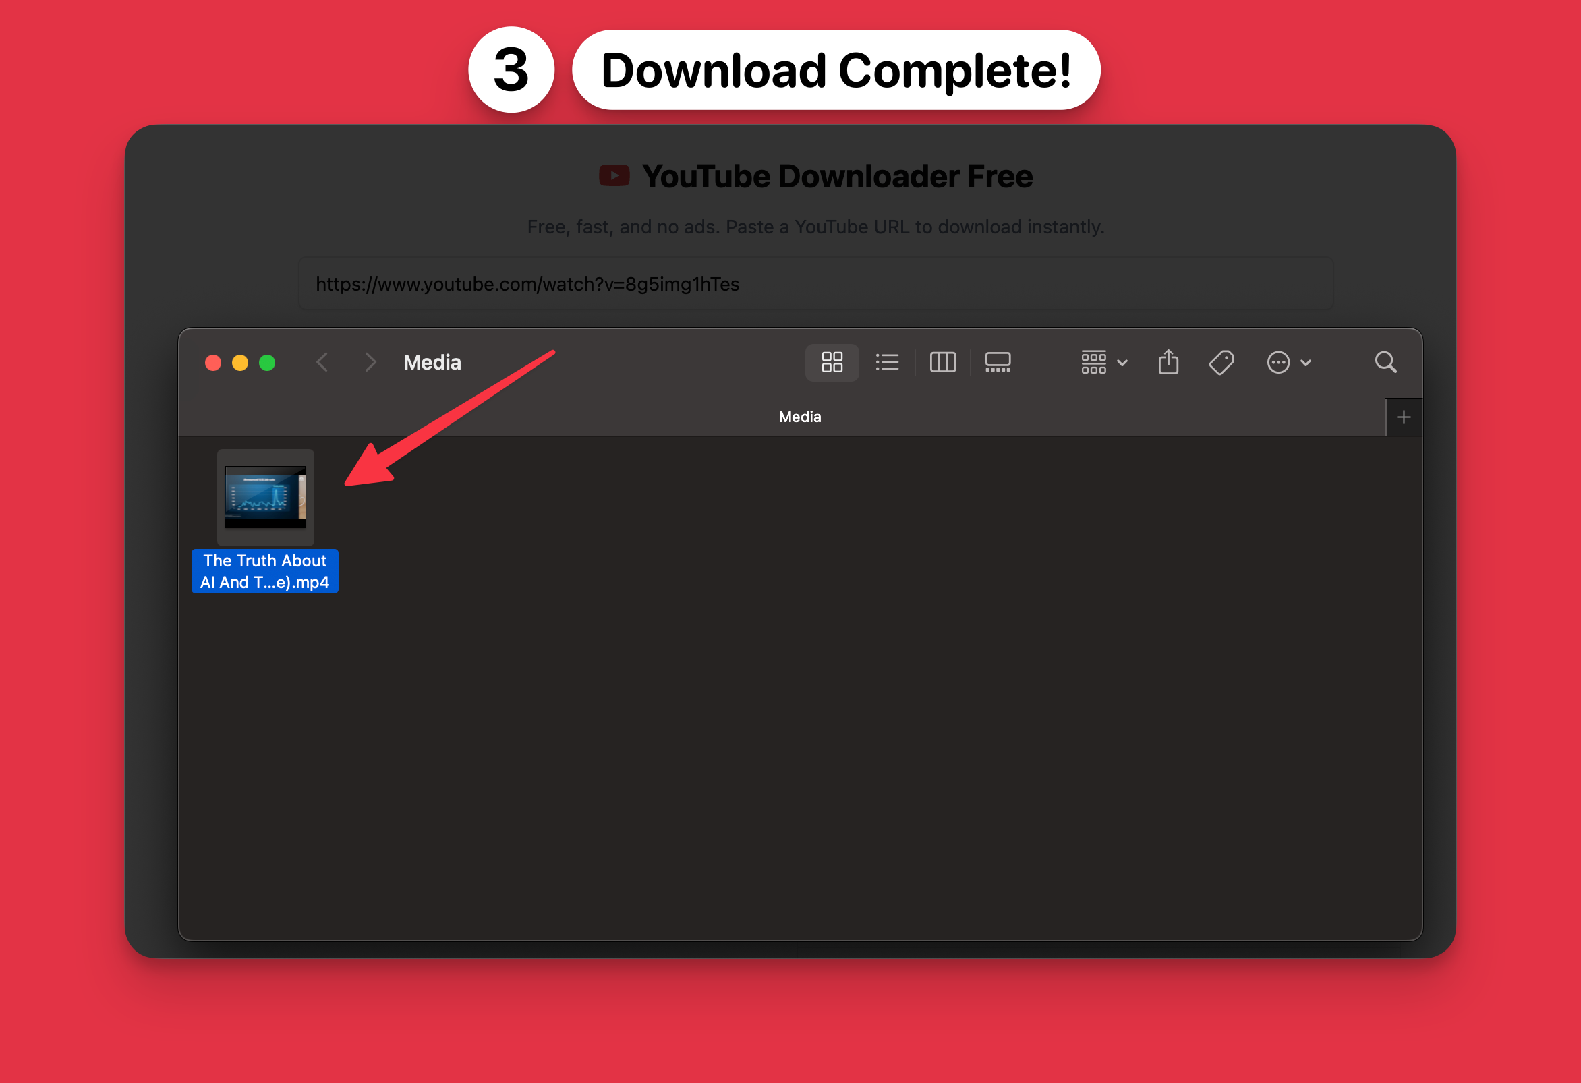This screenshot has height=1083, width=1581.
Task: Open The Truth About AI video file
Action: [265, 498]
